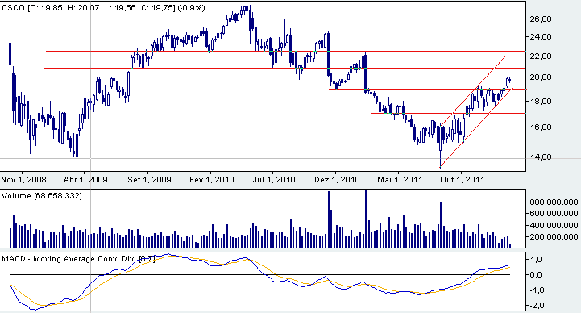This screenshot has width=581, height=313.
Task: Click the 22,00 price axis label
Action: (541, 56)
